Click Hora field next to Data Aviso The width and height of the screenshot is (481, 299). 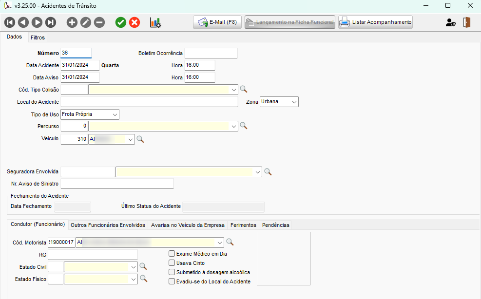click(200, 77)
